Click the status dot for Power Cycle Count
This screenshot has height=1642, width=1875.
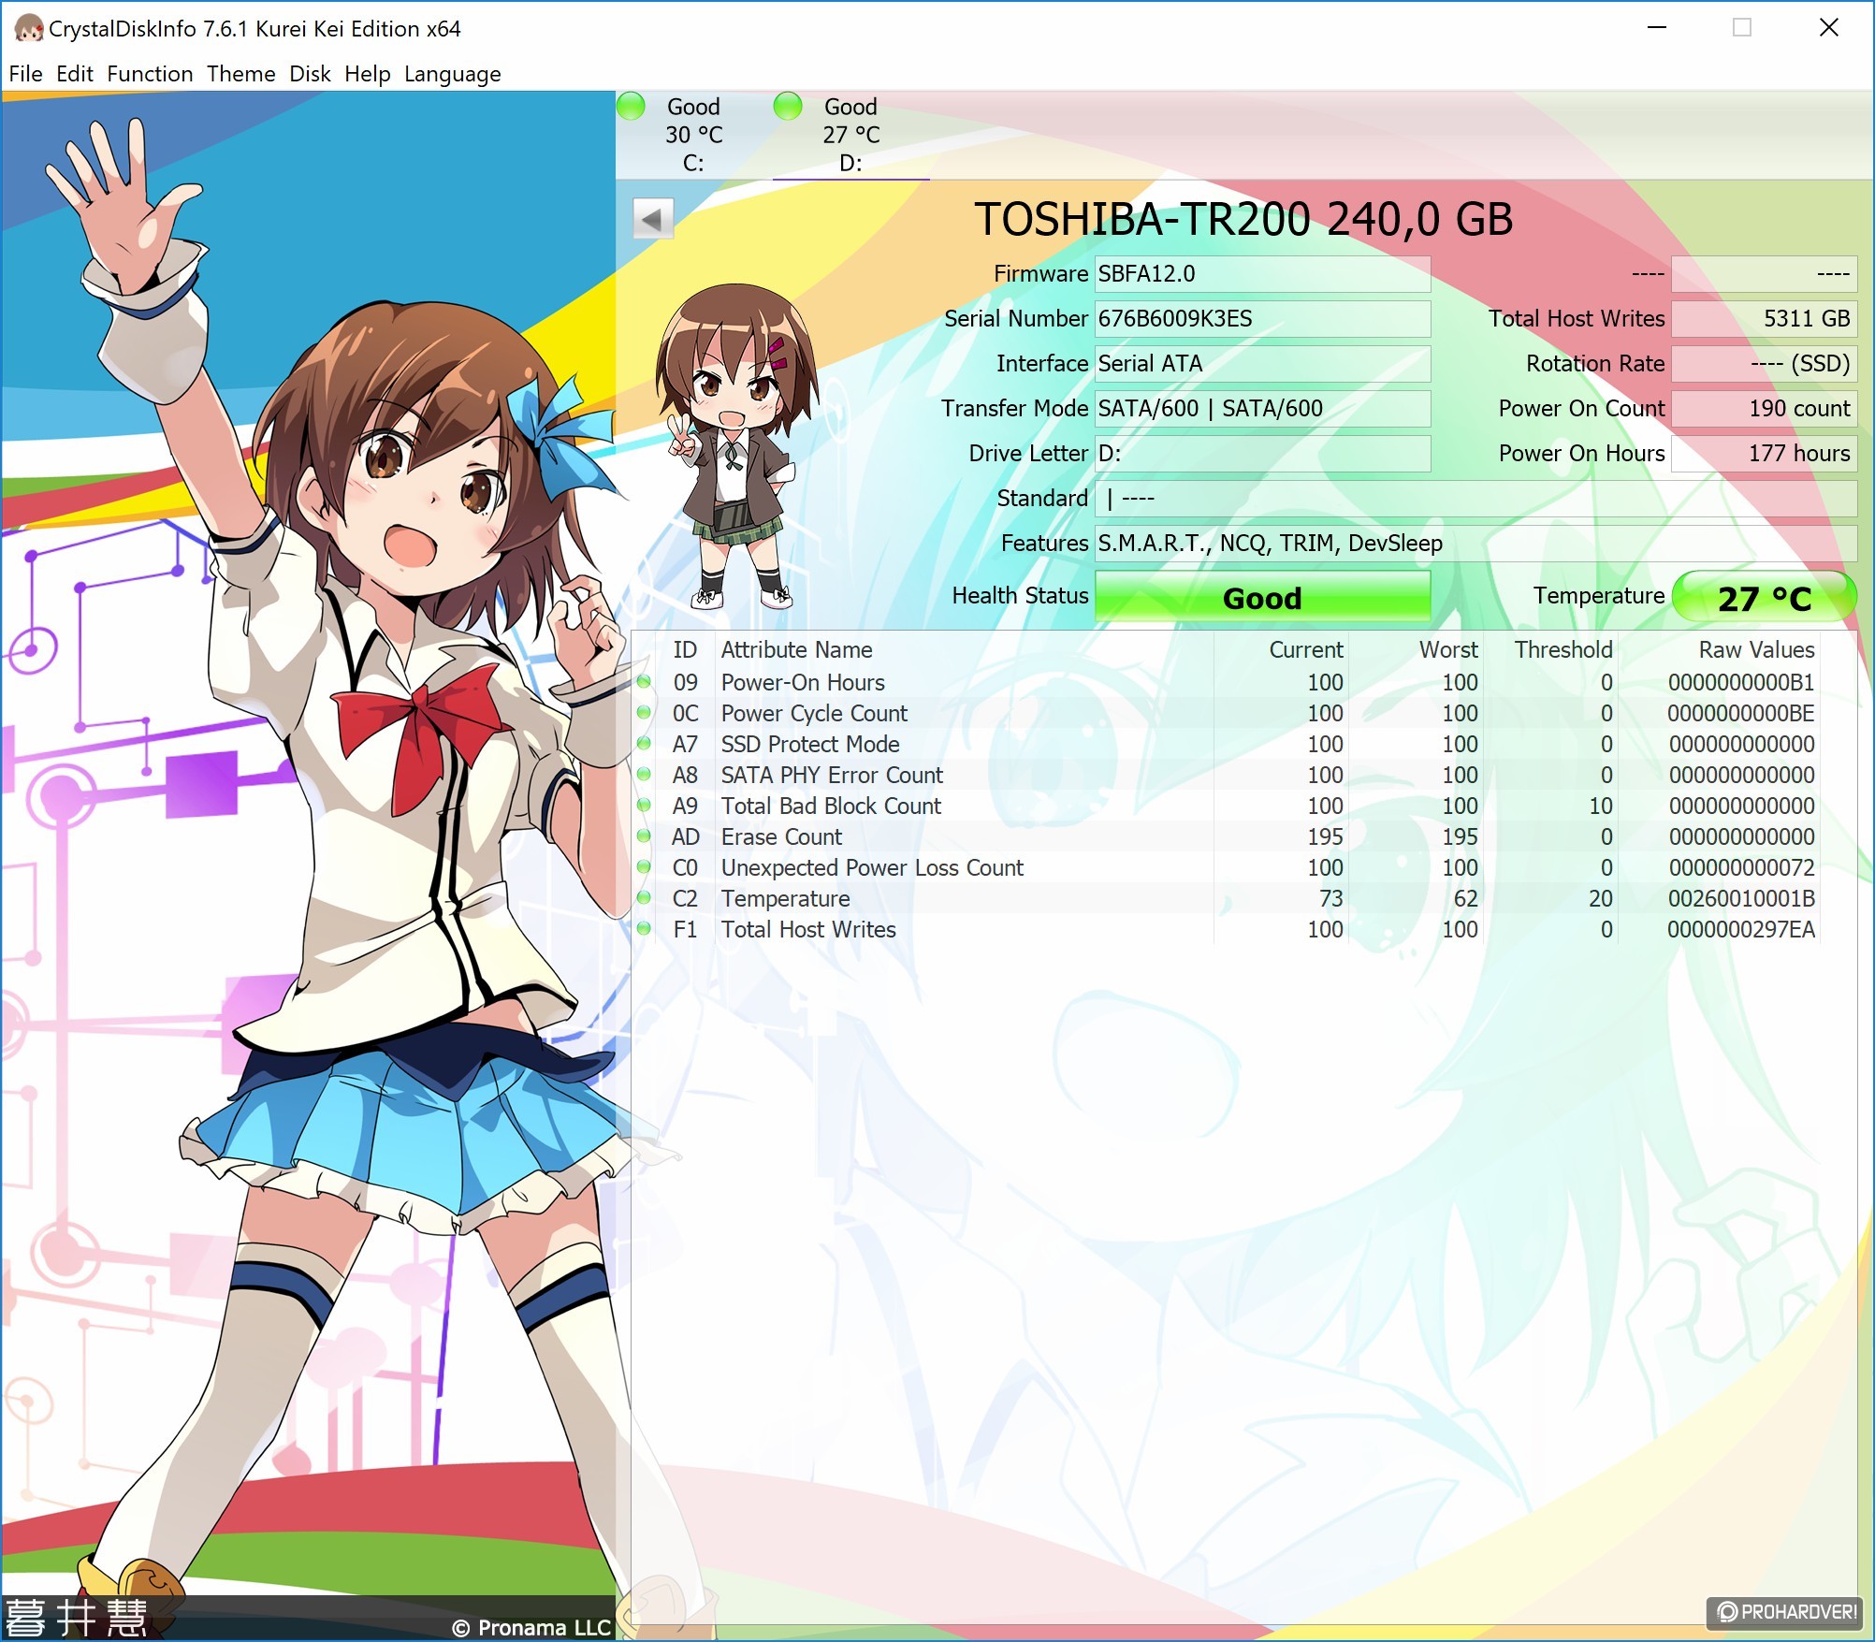(644, 713)
